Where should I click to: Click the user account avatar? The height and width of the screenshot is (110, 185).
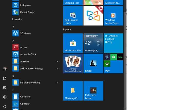[x=5, y=69]
